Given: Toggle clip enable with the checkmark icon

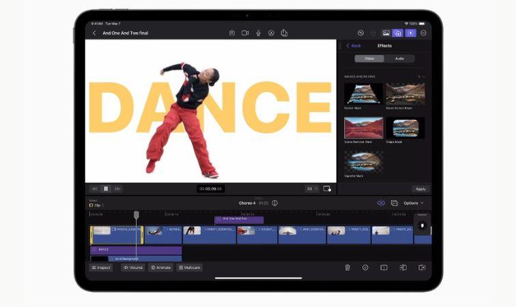Looking at the screenshot, I should click(365, 267).
